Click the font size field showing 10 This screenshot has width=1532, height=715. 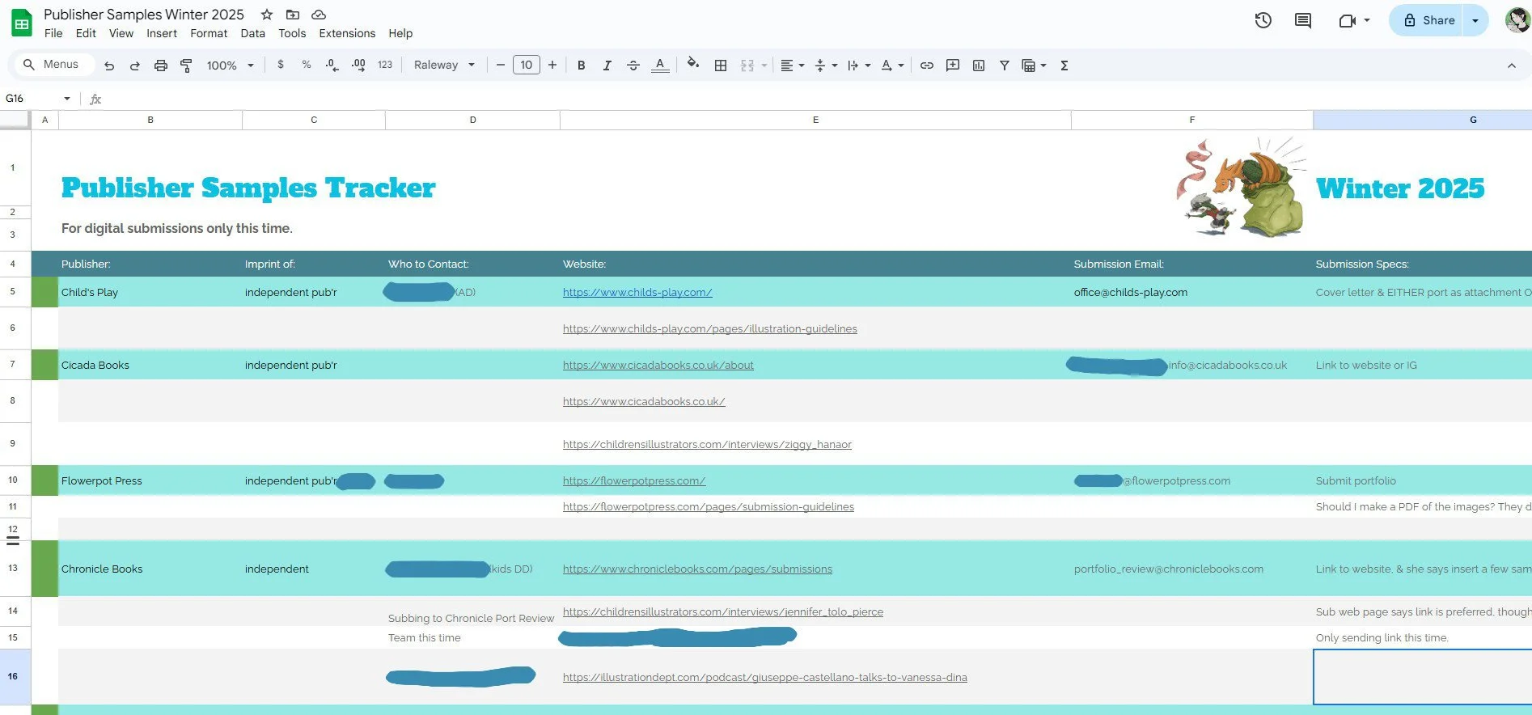pyautogui.click(x=527, y=65)
